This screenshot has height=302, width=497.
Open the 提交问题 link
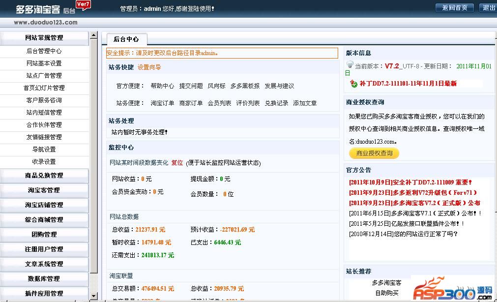191,86
